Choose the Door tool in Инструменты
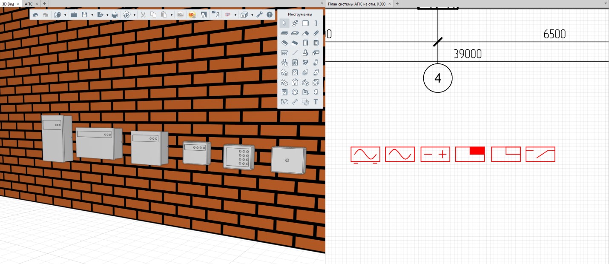This screenshot has width=609, height=264. coord(305,43)
